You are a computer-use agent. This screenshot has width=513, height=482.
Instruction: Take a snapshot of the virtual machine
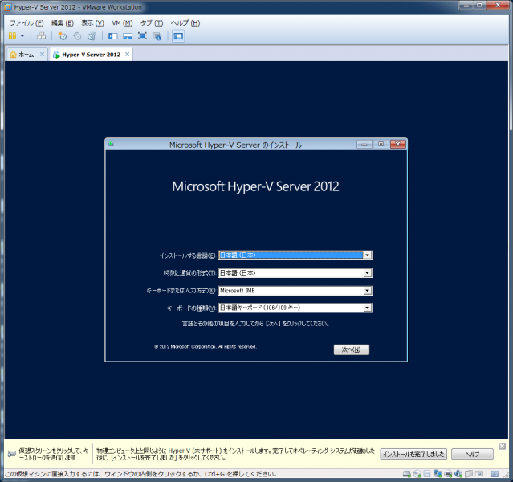[x=62, y=36]
